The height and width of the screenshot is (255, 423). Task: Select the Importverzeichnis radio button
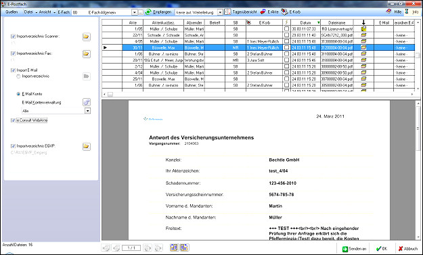[18, 76]
